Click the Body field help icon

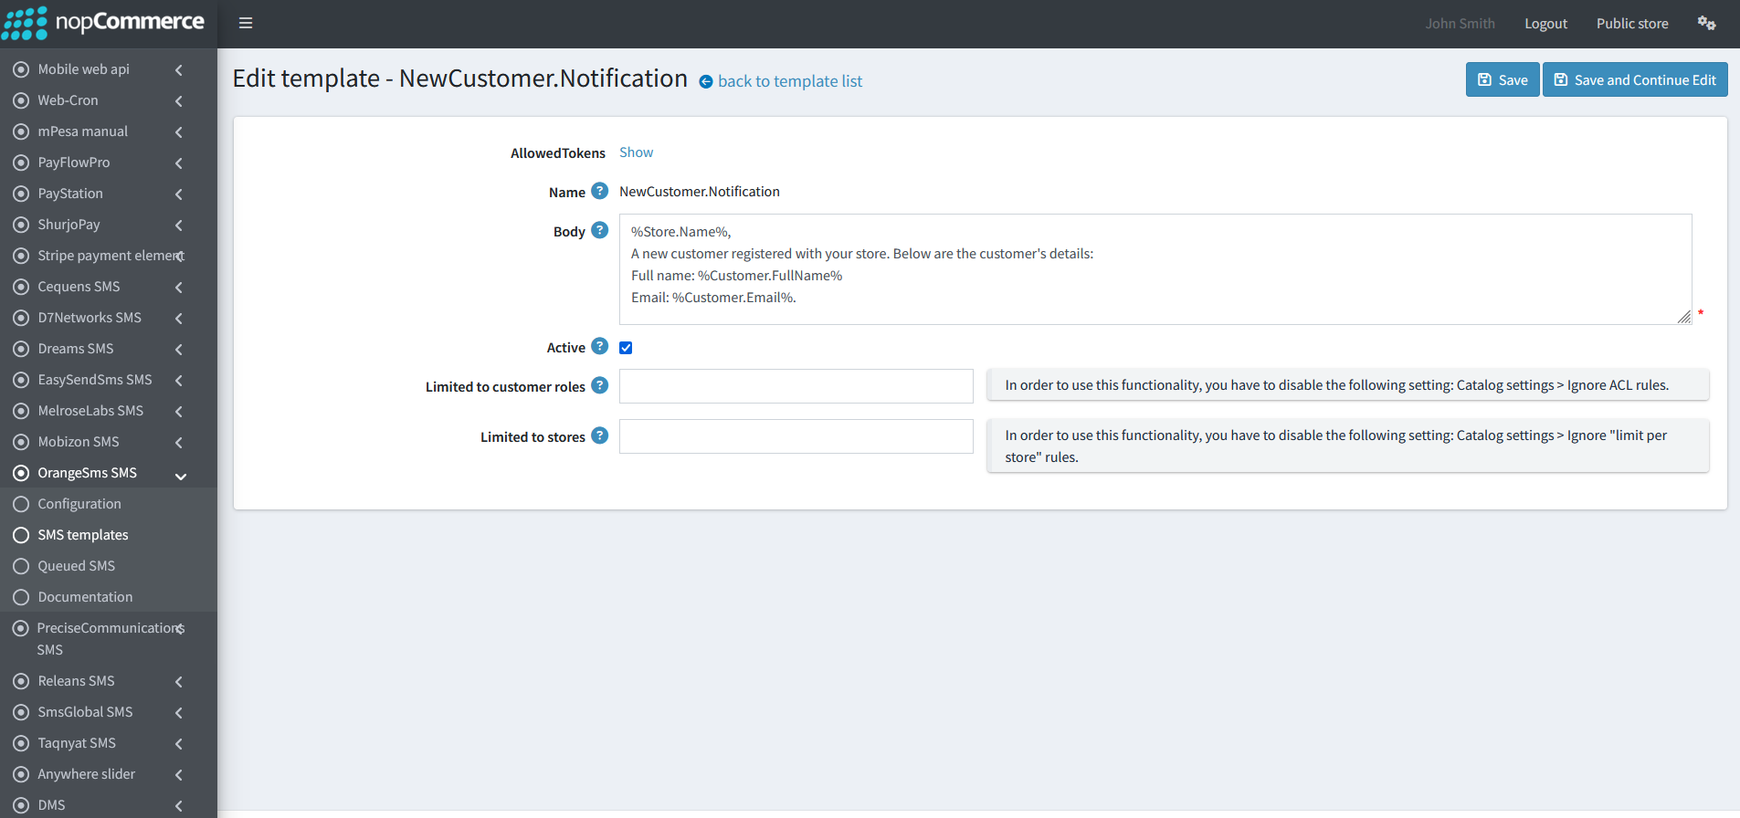[x=599, y=230]
